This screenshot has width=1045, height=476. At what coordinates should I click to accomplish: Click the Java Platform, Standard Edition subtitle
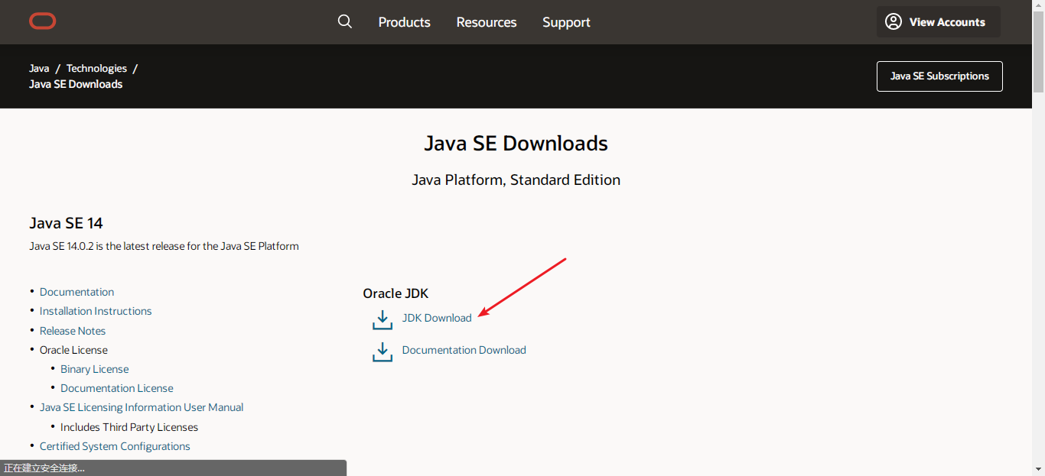coord(516,180)
